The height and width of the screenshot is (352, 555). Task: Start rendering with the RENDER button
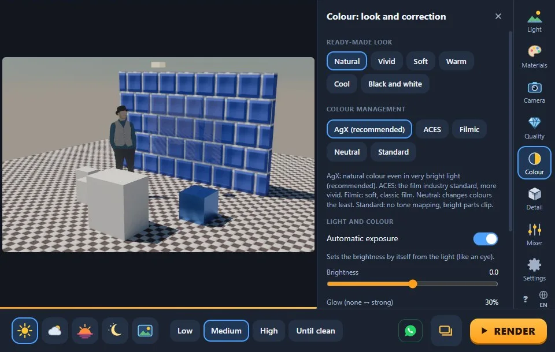tap(508, 331)
